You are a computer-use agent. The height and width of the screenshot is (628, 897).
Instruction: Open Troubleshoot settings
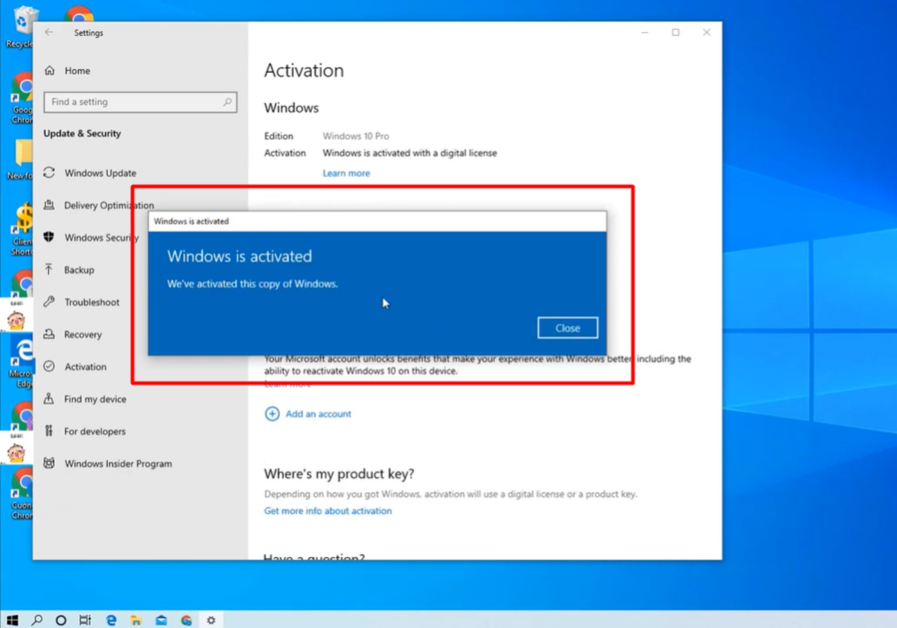[x=91, y=302]
